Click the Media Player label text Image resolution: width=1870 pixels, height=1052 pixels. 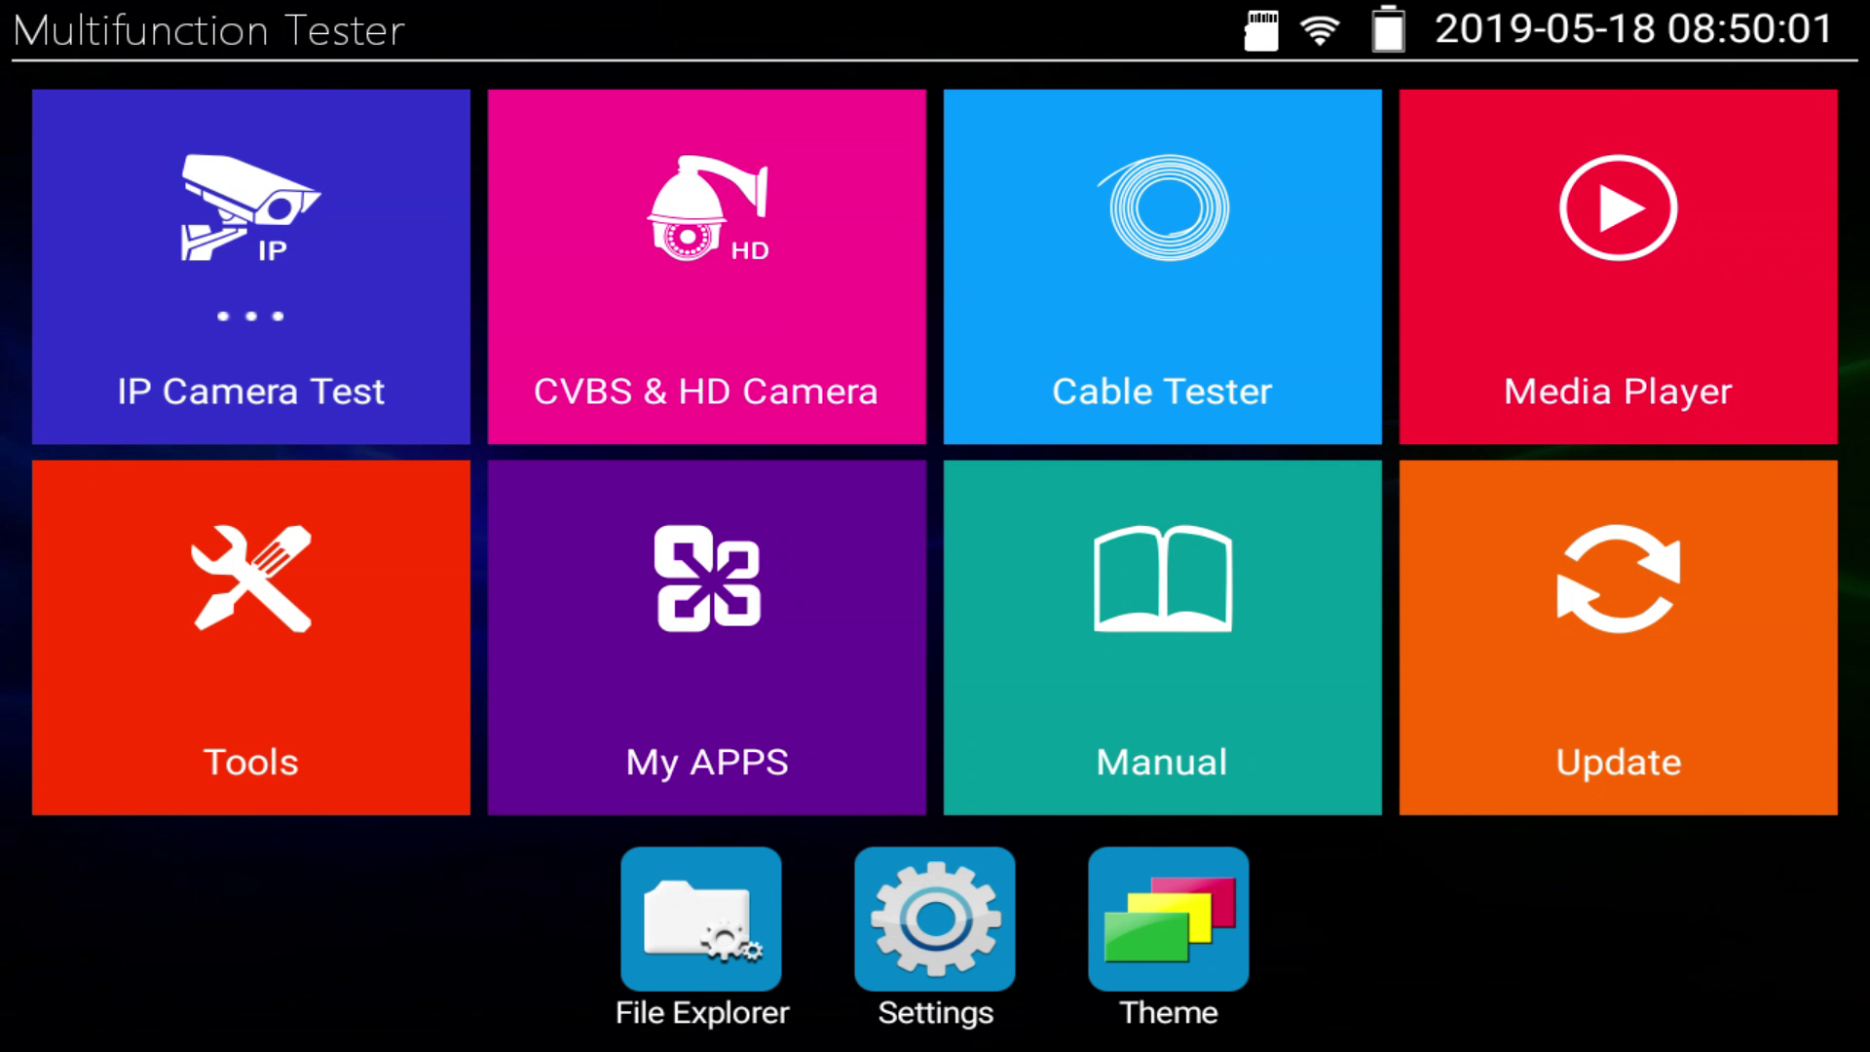[x=1618, y=392]
